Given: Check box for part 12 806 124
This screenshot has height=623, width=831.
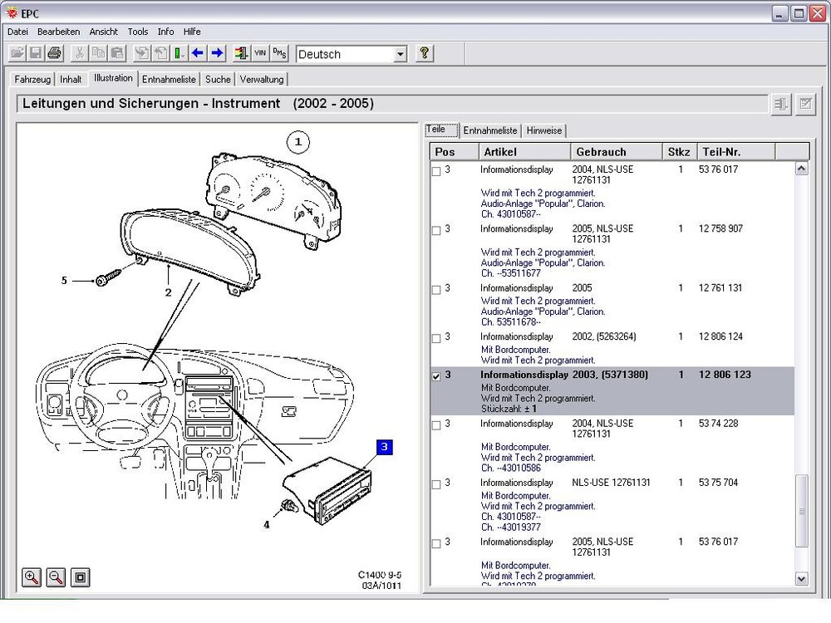Looking at the screenshot, I should pos(436,338).
